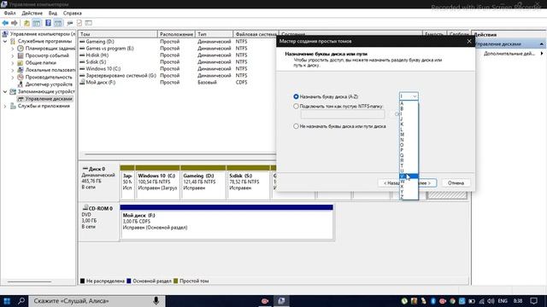Expand the 'Планировщик заданий' tree node
The image size is (547, 307).
[13, 49]
